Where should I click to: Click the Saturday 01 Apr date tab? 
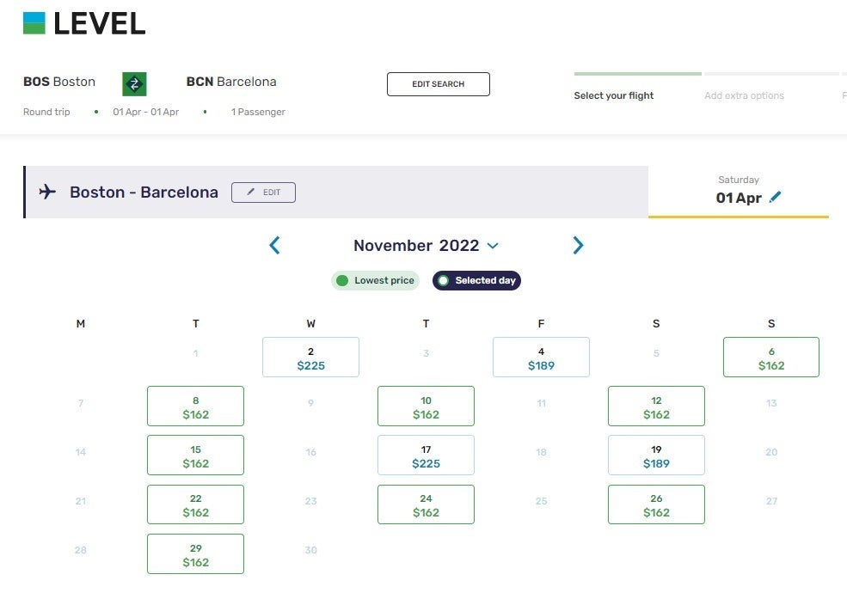pyautogui.click(x=738, y=190)
